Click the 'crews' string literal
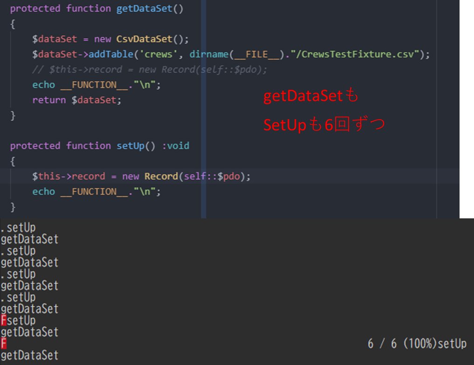This screenshot has height=365, width=474. (158, 54)
